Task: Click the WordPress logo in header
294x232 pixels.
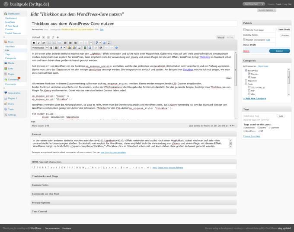Action: [6, 4]
